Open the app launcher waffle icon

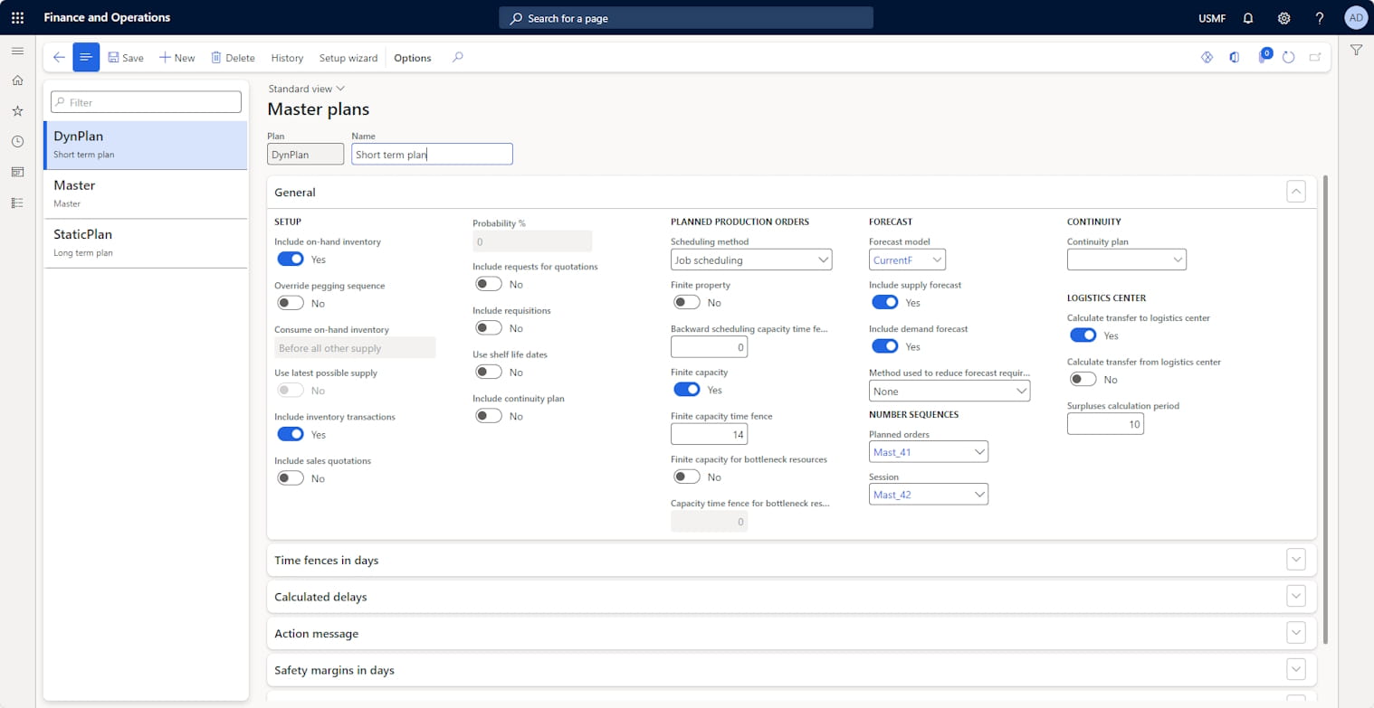(17, 17)
